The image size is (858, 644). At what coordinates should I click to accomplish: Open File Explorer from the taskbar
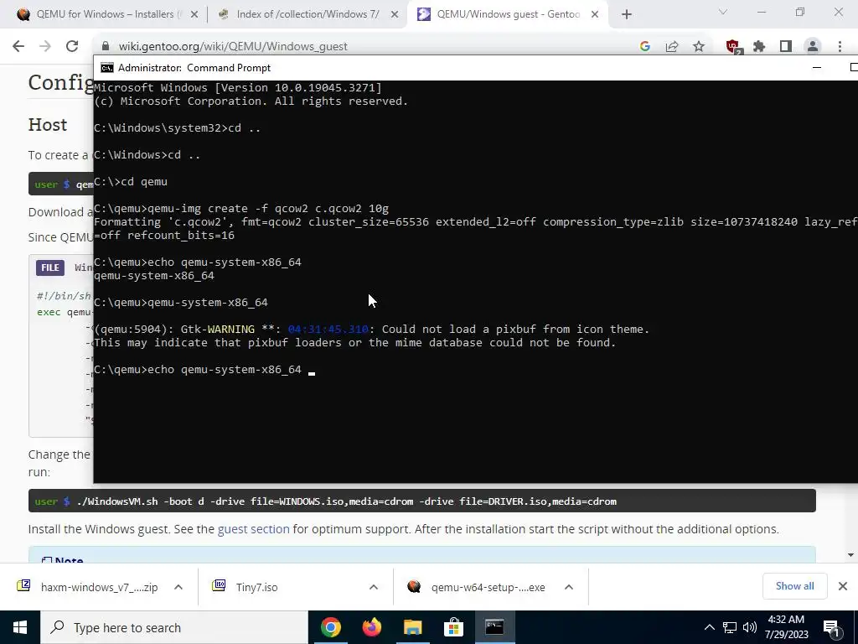[412, 627]
